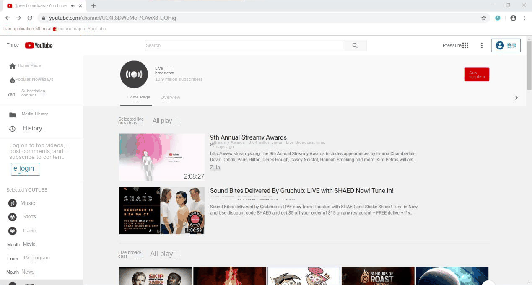Viewport: 532px width, 285px height.
Task: Expand Subscription content in the sidebar
Action: (33, 93)
